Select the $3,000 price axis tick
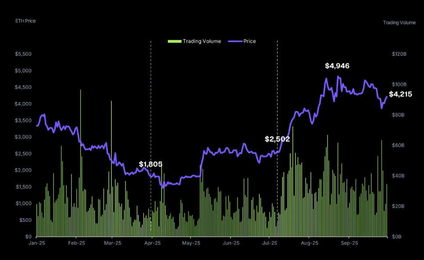This screenshot has height=260, width=424. [x=23, y=137]
